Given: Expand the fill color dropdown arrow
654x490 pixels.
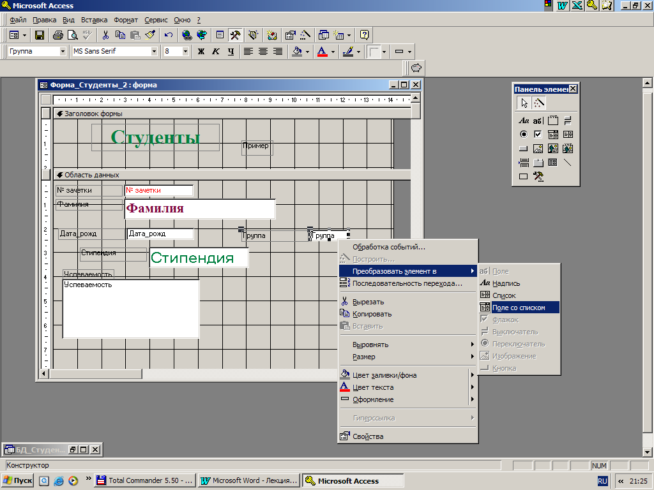Looking at the screenshot, I should click(307, 52).
